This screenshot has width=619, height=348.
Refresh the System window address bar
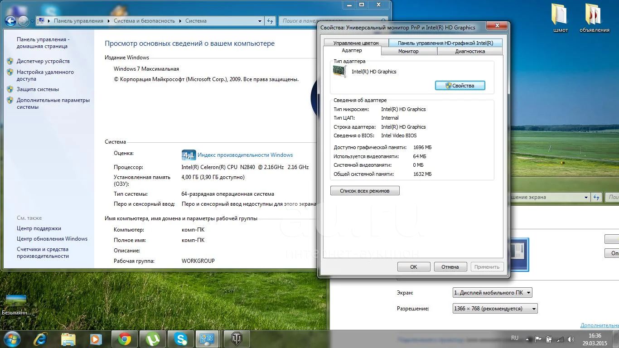click(x=270, y=21)
